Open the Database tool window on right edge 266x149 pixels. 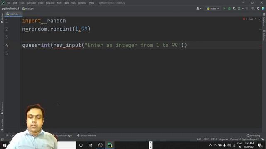coord(264,19)
